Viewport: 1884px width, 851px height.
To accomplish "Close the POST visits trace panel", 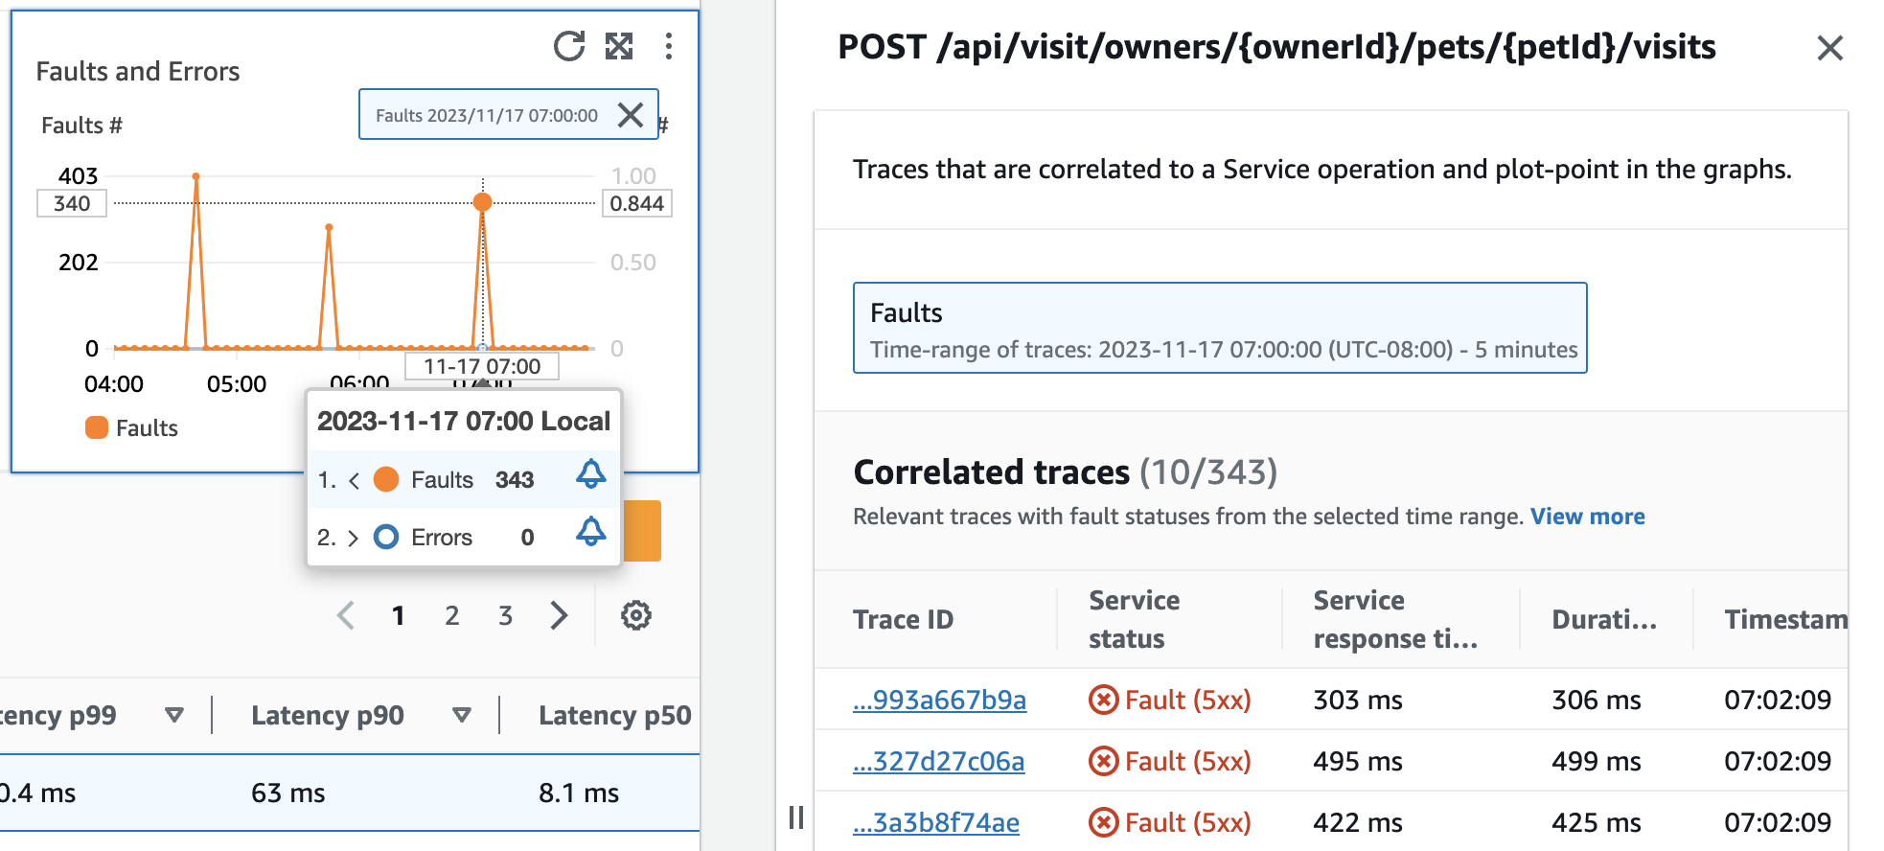I will click(1829, 48).
